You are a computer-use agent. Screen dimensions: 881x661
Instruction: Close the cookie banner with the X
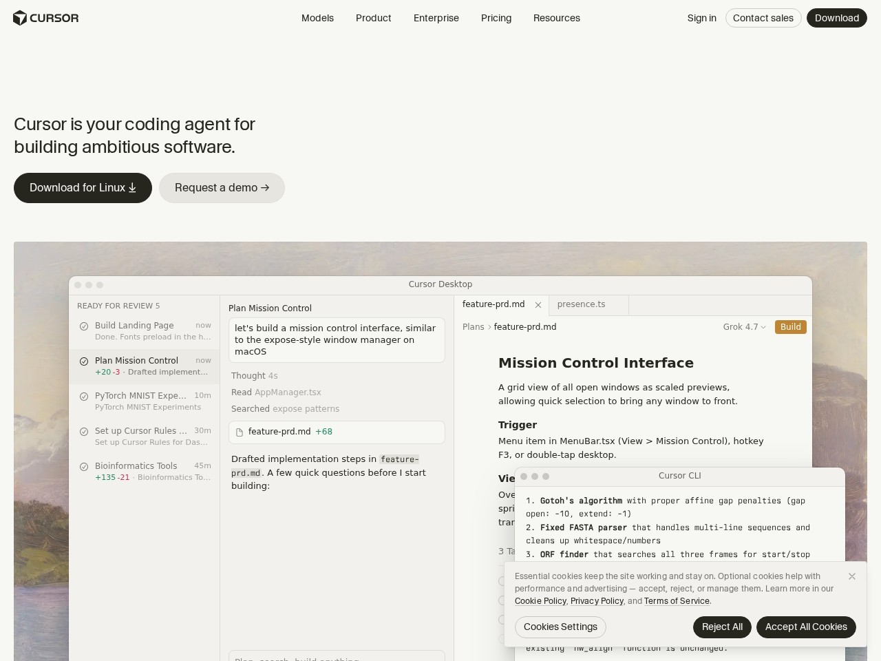point(852,576)
